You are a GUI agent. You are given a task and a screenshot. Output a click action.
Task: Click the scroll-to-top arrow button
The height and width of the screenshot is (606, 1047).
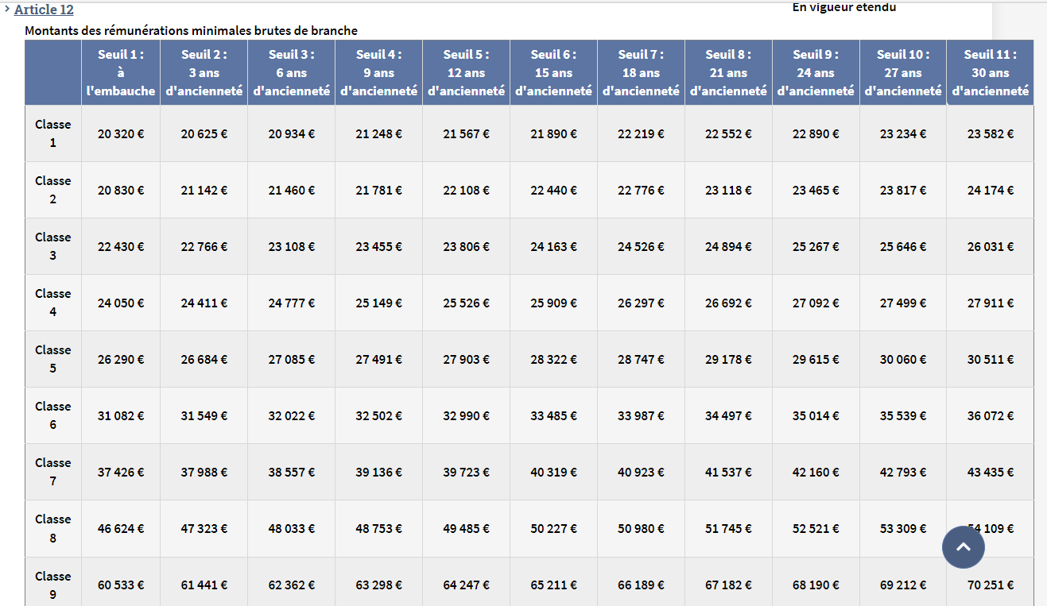pyautogui.click(x=963, y=546)
